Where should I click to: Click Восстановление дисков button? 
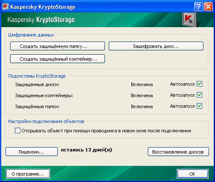pos(178,152)
